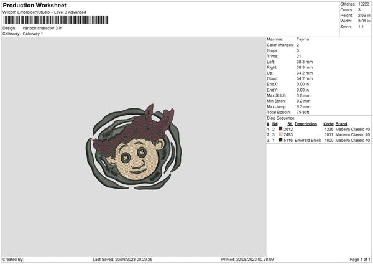Click the 'Page 1 of 1' footer text

[x=360, y=260]
